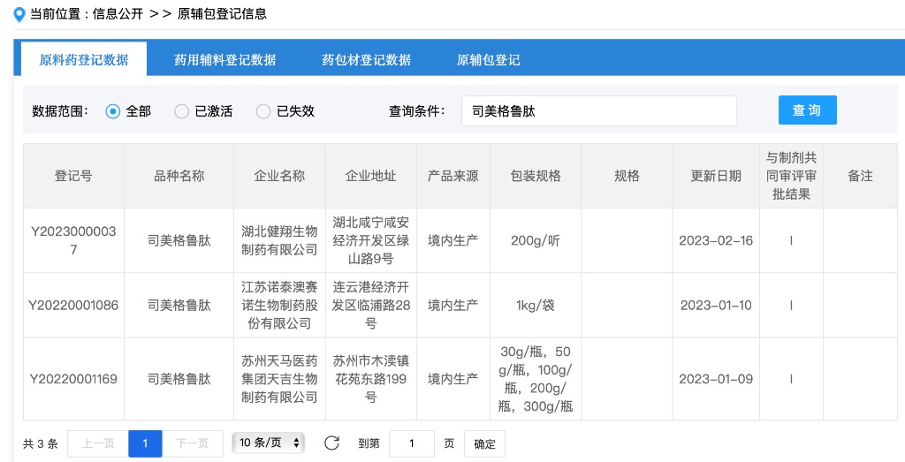Click the go-to page number input
The image size is (905, 462).
tap(411, 443)
